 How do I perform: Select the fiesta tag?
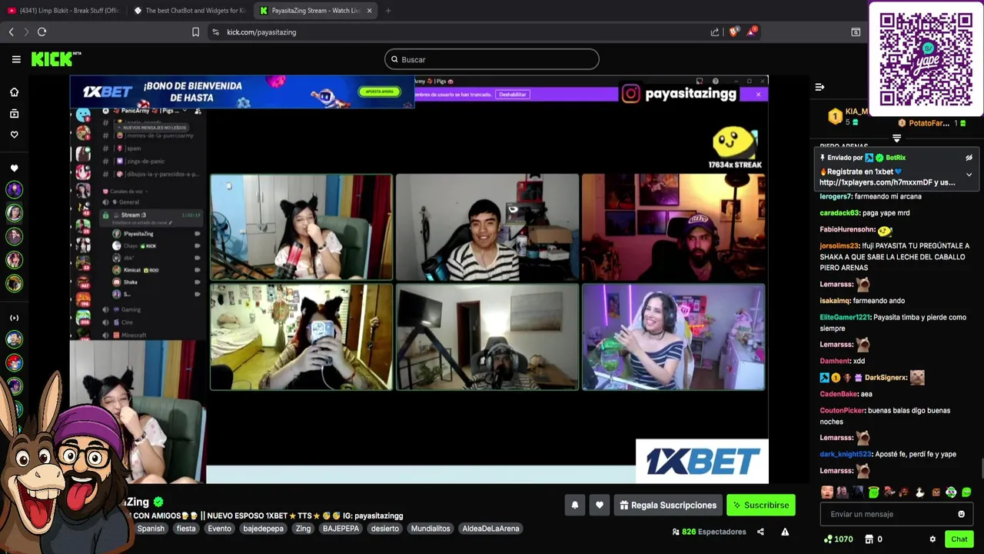pos(186,529)
